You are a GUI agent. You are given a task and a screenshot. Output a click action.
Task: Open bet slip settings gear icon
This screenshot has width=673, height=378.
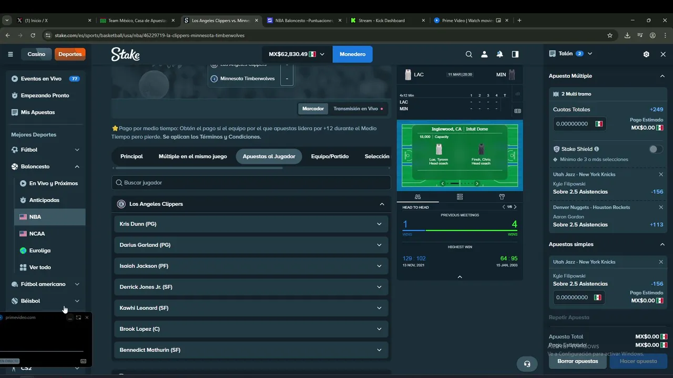646,54
